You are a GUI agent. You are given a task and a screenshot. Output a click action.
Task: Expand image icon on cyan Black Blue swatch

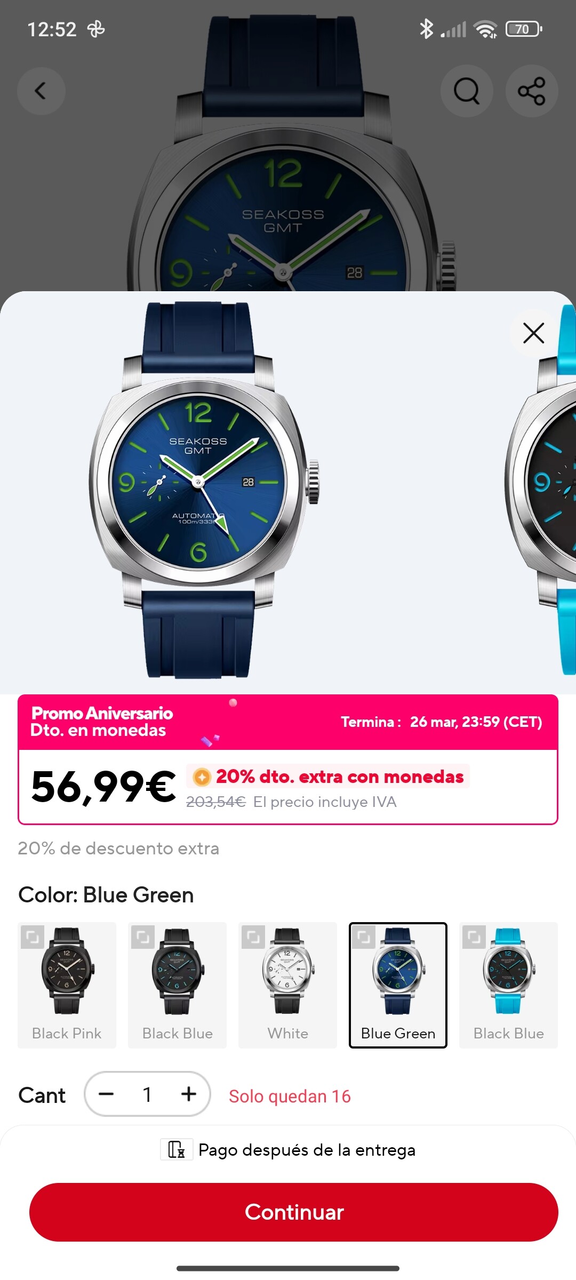tap(474, 937)
